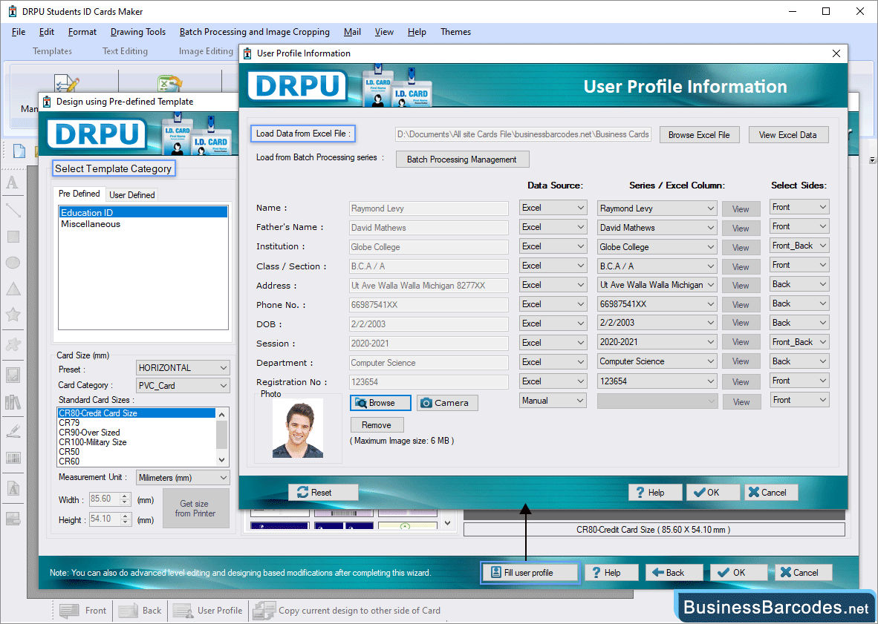Image resolution: width=878 pixels, height=624 pixels.
Task: Open Data Source dropdown for Name row
Action: [553, 208]
